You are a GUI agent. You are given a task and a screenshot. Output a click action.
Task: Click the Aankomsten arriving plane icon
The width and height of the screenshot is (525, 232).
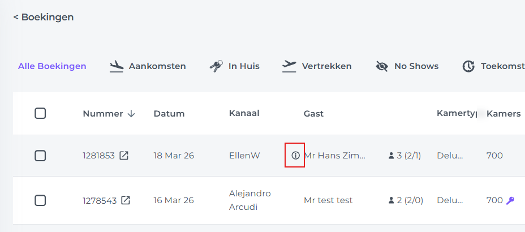(x=117, y=66)
